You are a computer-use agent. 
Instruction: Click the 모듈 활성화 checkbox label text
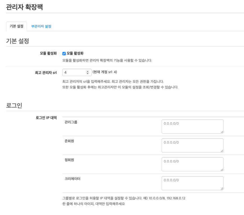click(75, 53)
